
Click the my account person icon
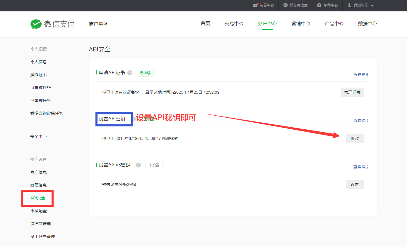coord(349,5)
